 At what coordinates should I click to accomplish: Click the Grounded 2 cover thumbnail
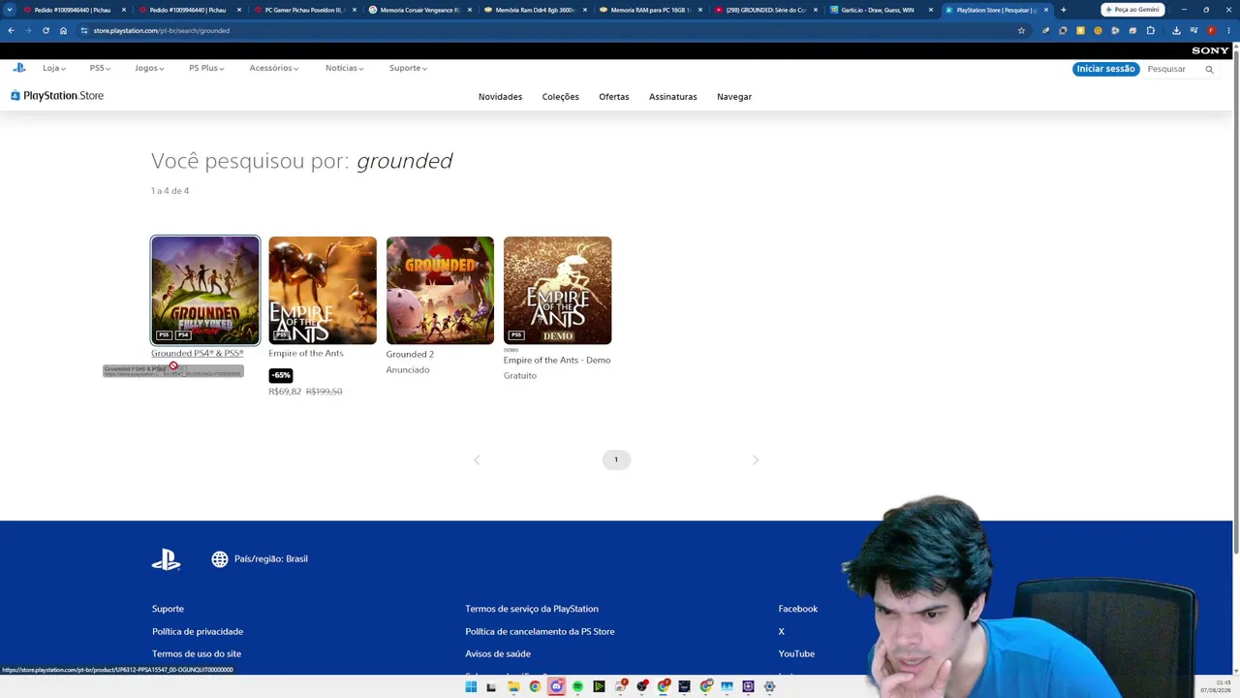click(440, 290)
